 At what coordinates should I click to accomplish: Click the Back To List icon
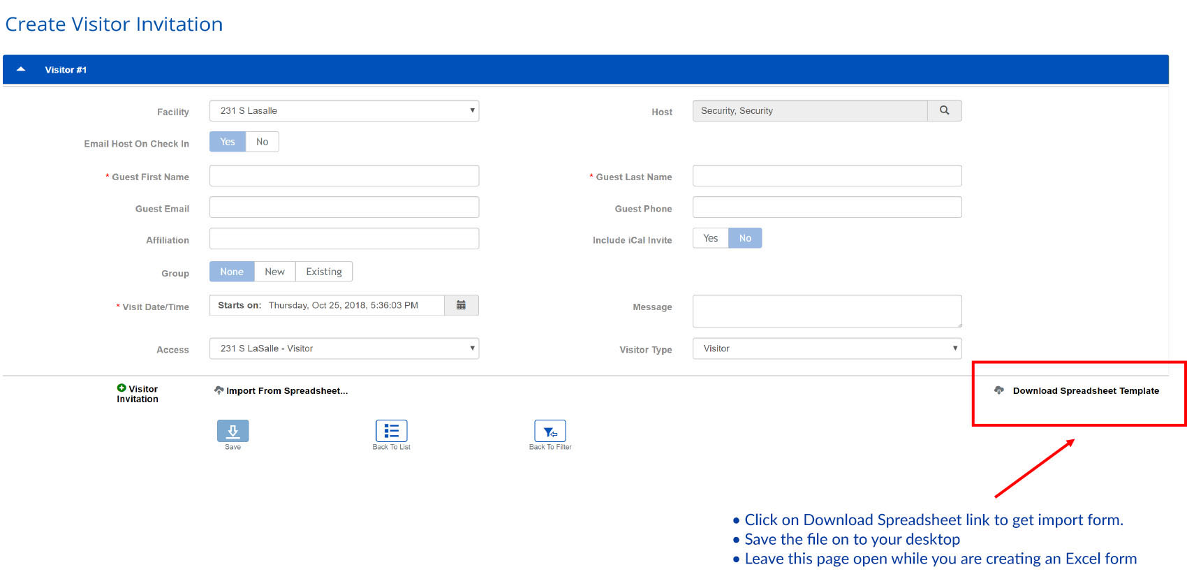[391, 431]
